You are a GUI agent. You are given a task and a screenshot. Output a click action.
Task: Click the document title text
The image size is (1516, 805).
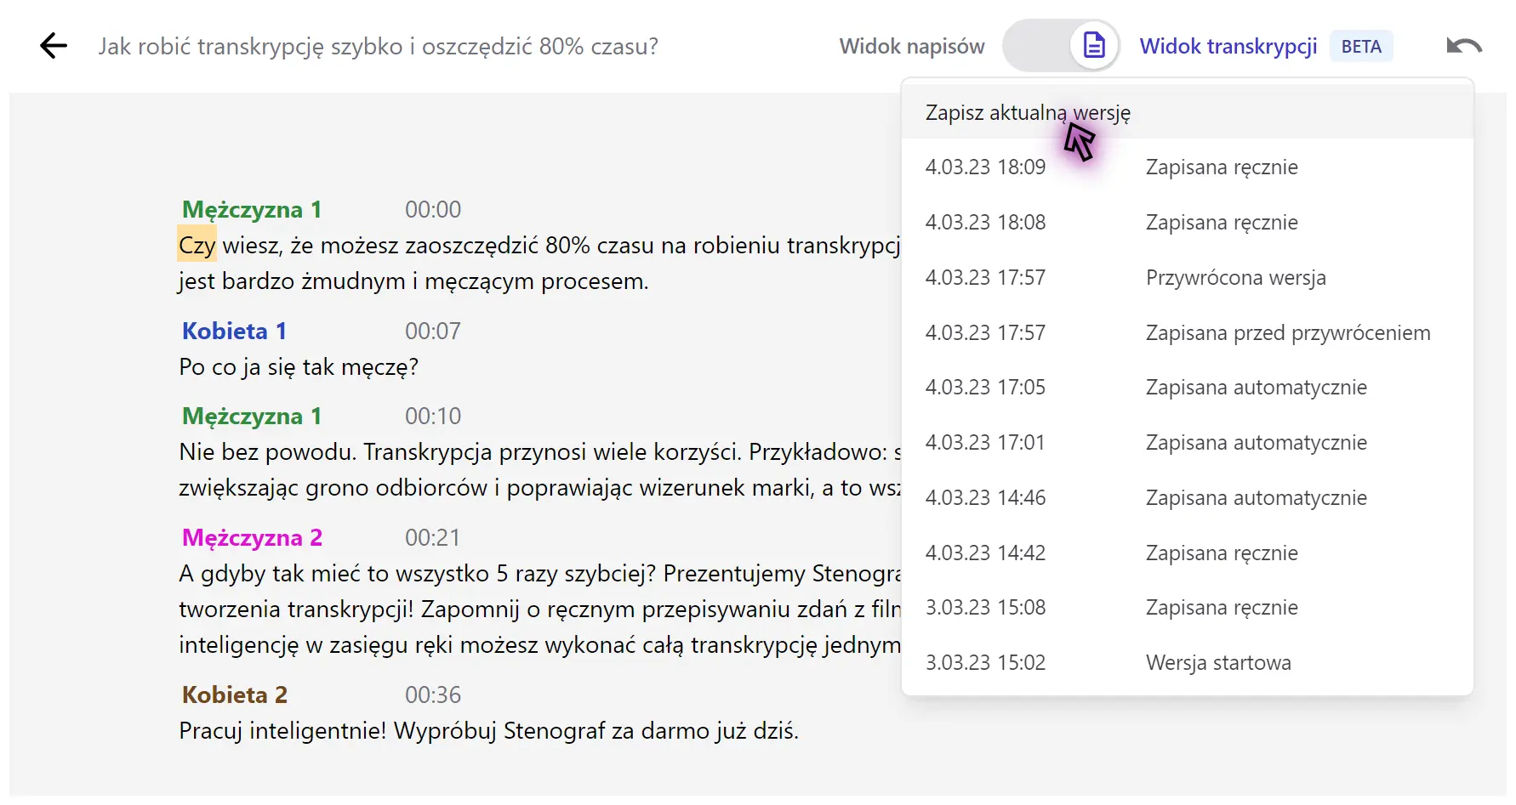click(x=378, y=46)
